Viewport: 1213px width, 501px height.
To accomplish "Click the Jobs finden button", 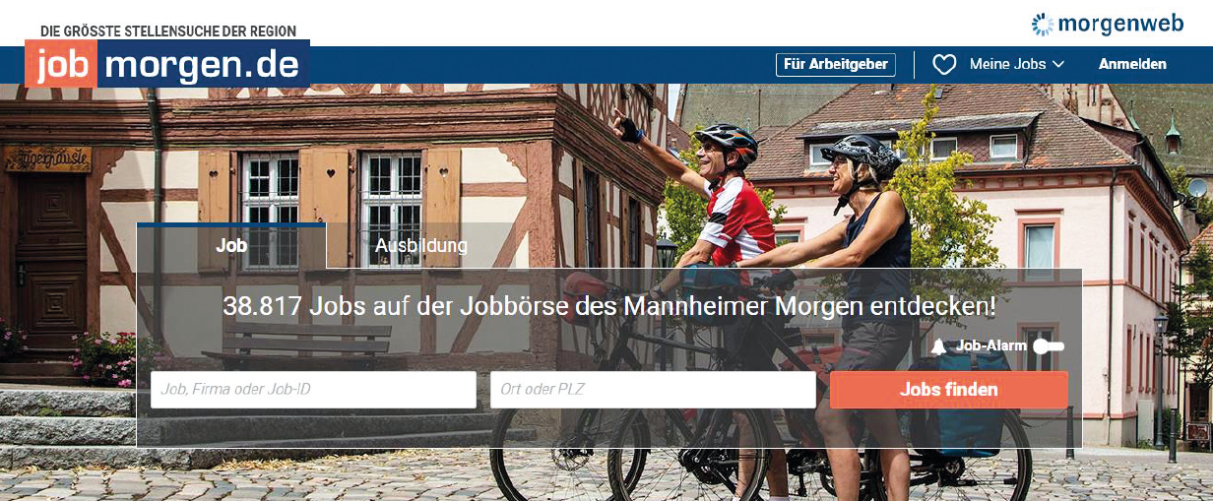I will pos(949,390).
